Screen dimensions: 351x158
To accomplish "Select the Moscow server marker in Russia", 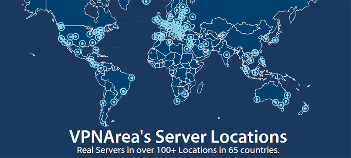I will click(193, 16).
